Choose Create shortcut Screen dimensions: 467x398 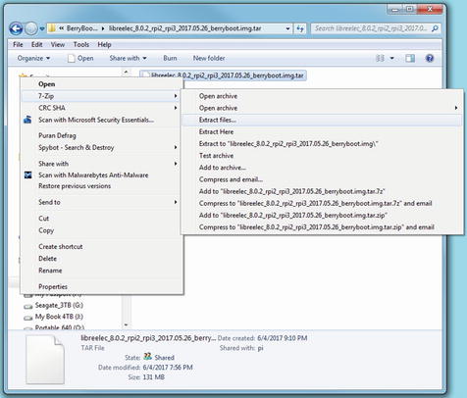pos(102,246)
